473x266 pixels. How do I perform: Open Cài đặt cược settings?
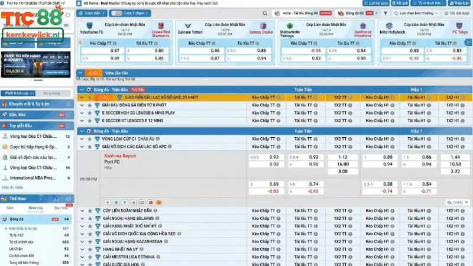click(x=456, y=13)
